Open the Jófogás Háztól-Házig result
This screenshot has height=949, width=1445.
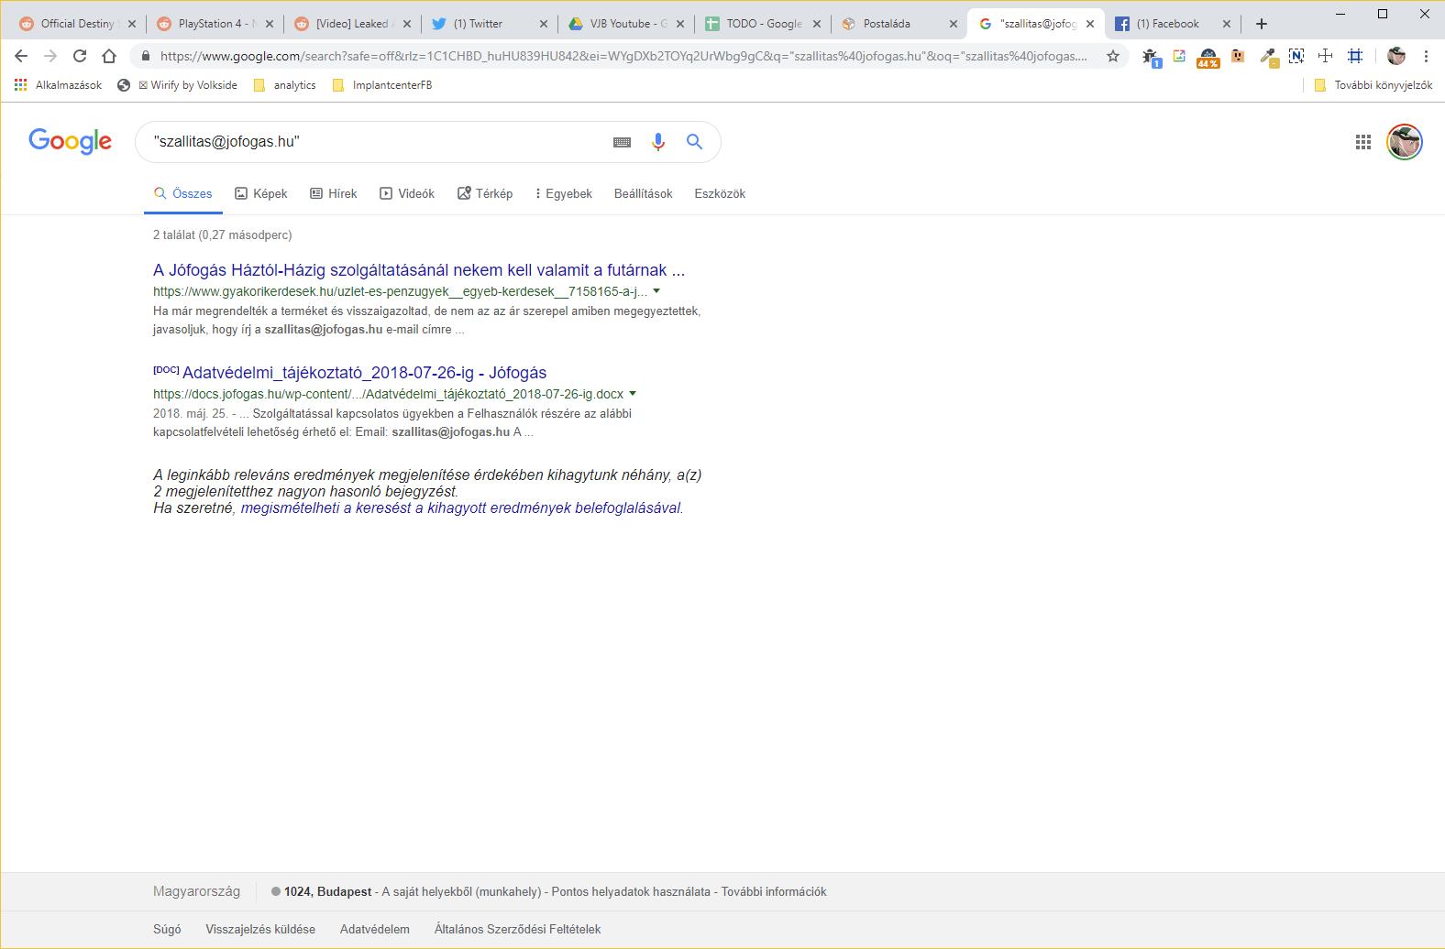(419, 270)
